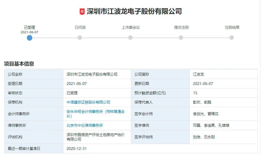
Task: Click the 已问询 step label
Action: pyautogui.click(x=80, y=27)
